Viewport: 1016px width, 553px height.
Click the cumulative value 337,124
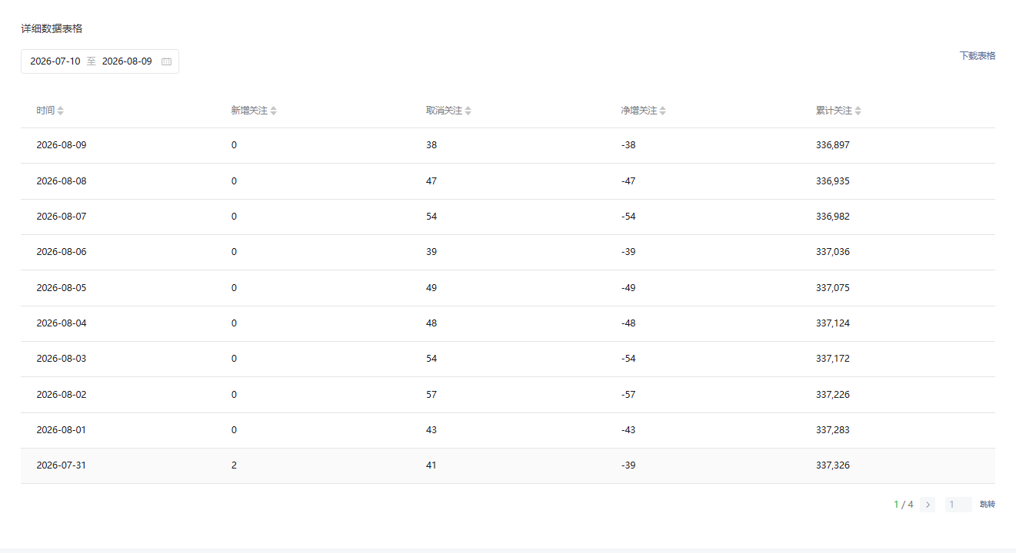833,323
